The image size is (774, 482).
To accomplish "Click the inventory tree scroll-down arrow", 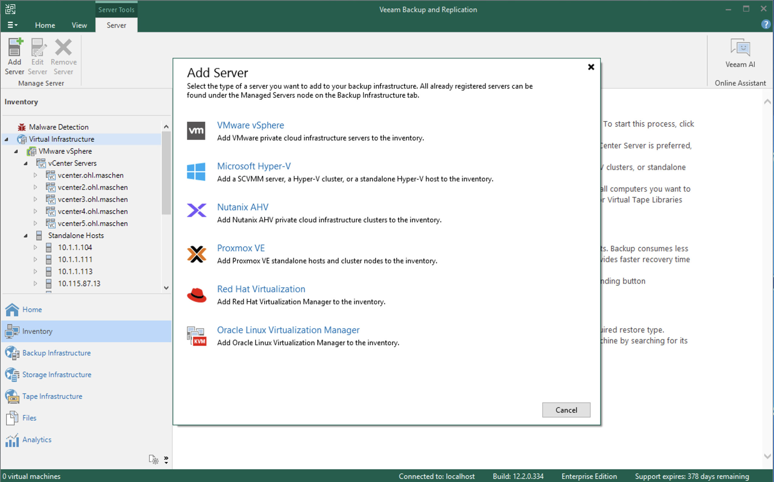I will 166,288.
